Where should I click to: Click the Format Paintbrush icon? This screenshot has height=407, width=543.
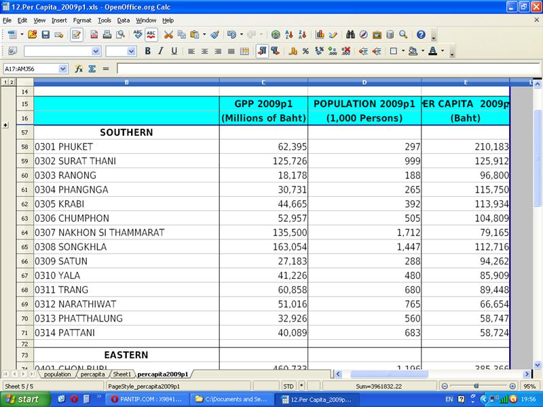214,35
